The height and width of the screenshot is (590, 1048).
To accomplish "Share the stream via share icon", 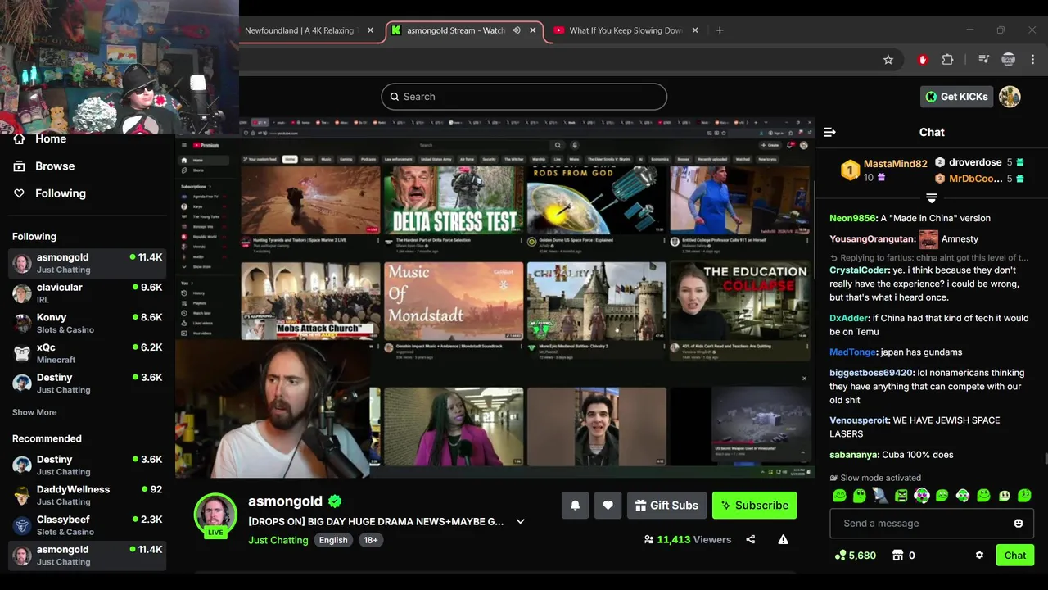I will click(750, 539).
